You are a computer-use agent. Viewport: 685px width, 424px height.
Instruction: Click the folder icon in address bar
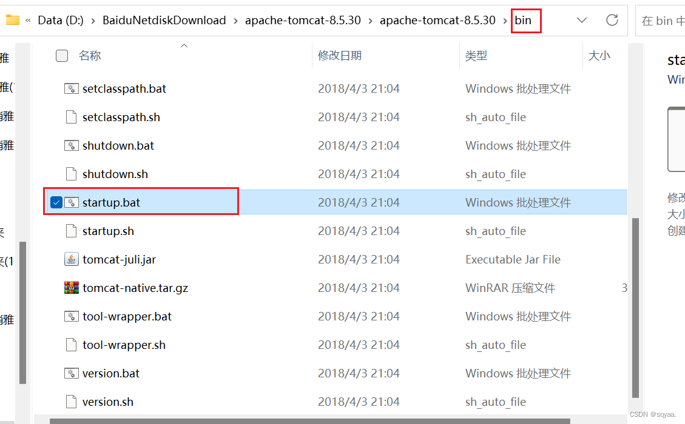tap(12, 19)
